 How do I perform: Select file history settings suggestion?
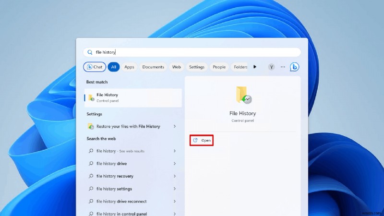tap(132, 189)
